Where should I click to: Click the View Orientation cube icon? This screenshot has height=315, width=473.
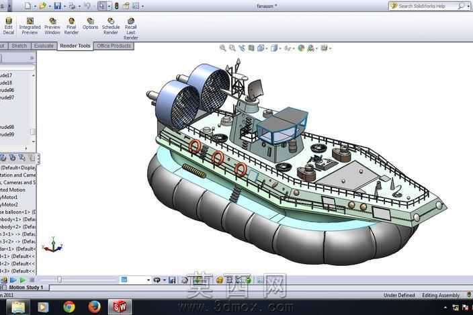(261, 48)
